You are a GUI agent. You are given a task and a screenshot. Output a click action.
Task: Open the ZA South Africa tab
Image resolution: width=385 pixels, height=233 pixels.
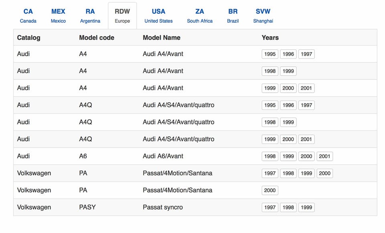200,16
